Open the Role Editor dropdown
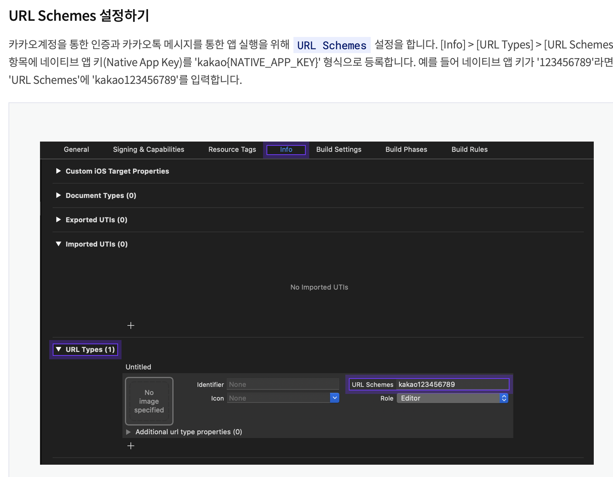The image size is (613, 477). click(452, 398)
